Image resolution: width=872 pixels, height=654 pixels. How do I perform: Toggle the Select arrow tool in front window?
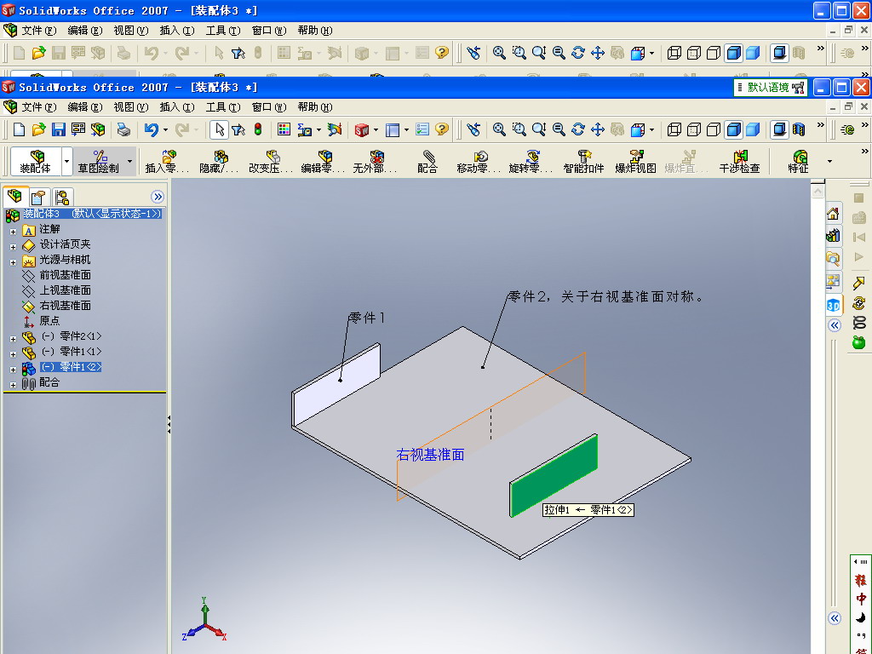point(219,129)
